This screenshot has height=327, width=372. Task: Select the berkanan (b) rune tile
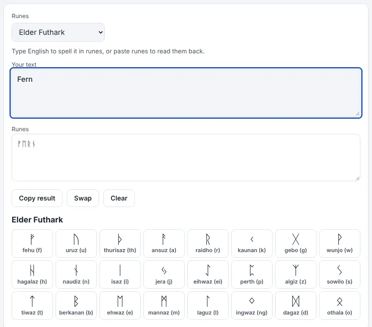76,305
